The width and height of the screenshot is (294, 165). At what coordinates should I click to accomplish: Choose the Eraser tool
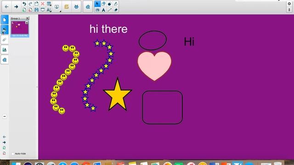click(x=116, y=10)
